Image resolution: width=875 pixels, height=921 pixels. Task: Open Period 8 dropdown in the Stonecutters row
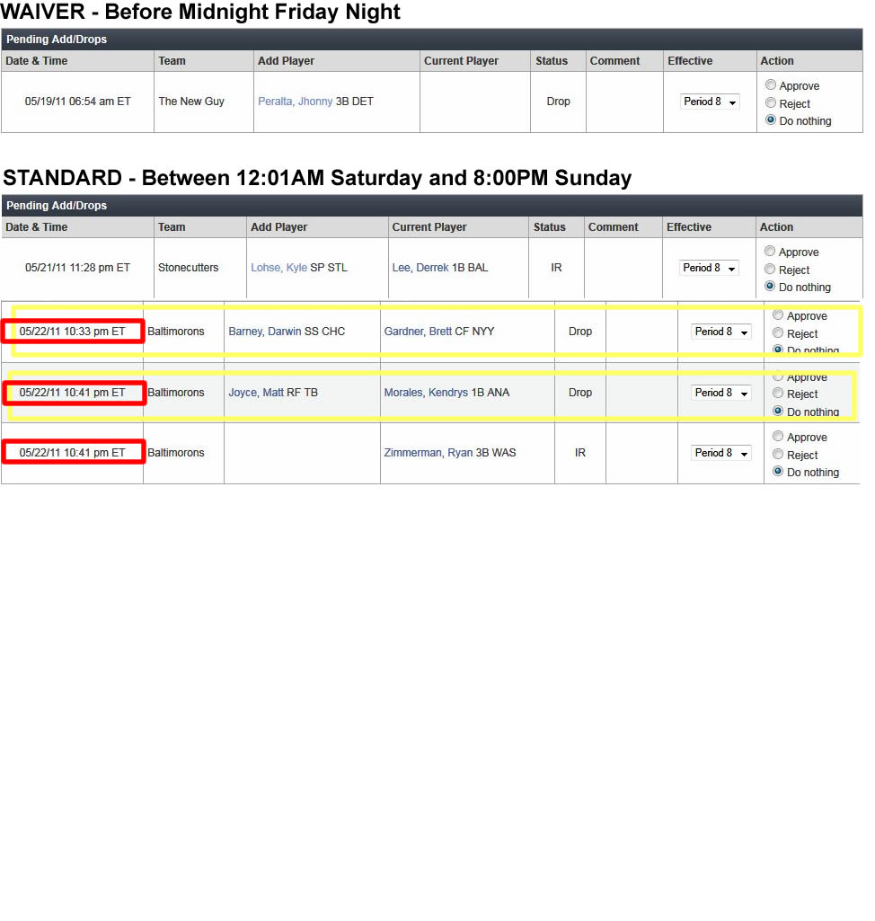point(709,268)
